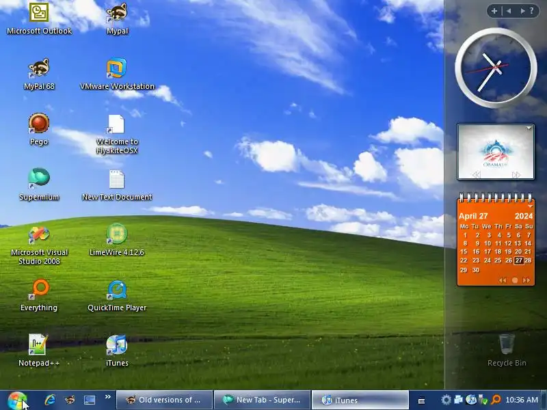Screen dimensions: 547x410
Task: Select day 1 in the calendar gadget
Action: pos(465,235)
